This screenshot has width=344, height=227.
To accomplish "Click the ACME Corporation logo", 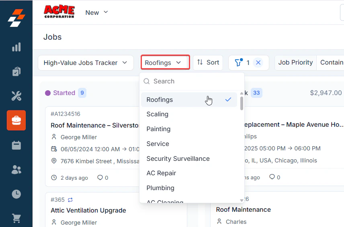I will [59, 12].
